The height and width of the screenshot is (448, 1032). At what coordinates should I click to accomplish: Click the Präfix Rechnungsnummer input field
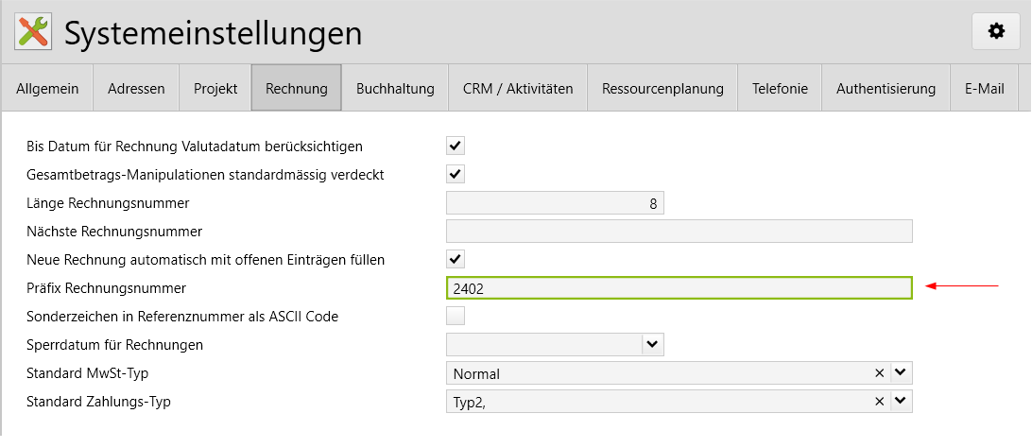[678, 288]
